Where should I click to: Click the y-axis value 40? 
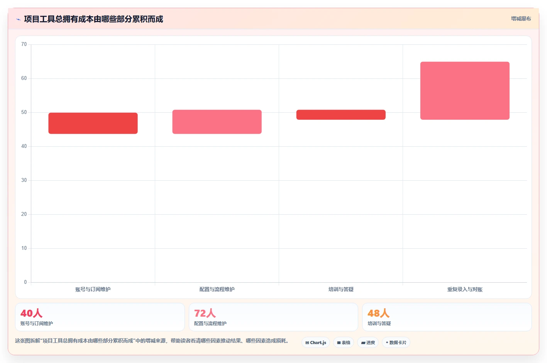coord(24,146)
